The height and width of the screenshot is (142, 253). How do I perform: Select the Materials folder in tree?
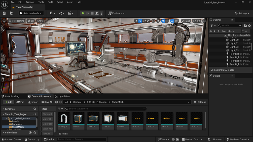(17, 124)
